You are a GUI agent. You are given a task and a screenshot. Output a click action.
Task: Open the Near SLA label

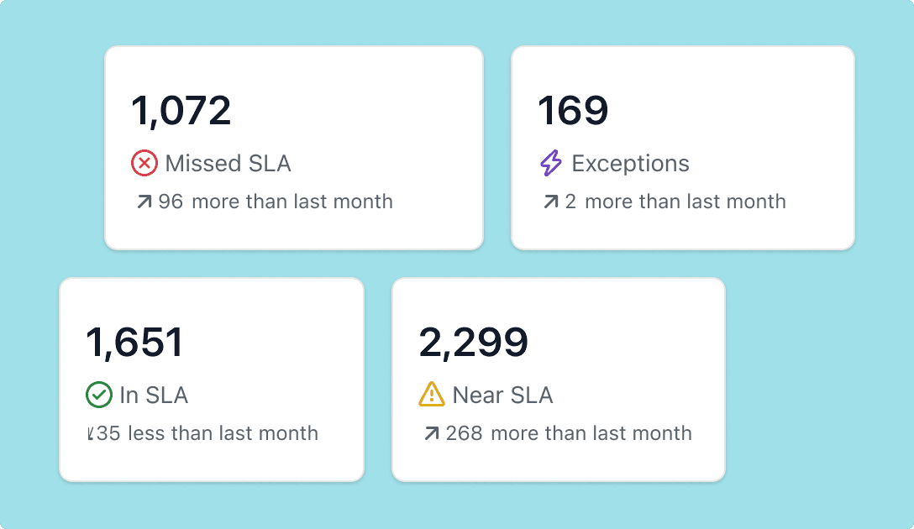click(502, 395)
